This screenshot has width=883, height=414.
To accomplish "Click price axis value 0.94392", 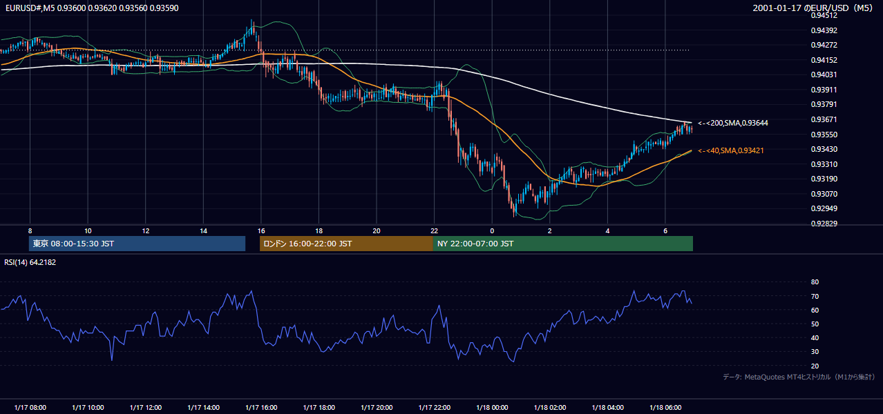I will pyautogui.click(x=824, y=30).
